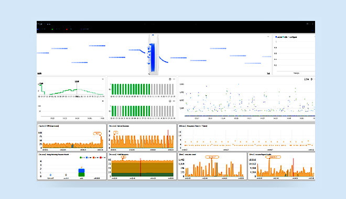Click the red vertical marker in Active Sessions chart

point(168,139)
